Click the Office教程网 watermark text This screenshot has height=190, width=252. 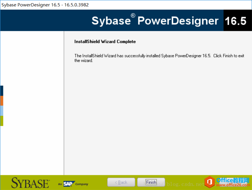tap(233, 180)
